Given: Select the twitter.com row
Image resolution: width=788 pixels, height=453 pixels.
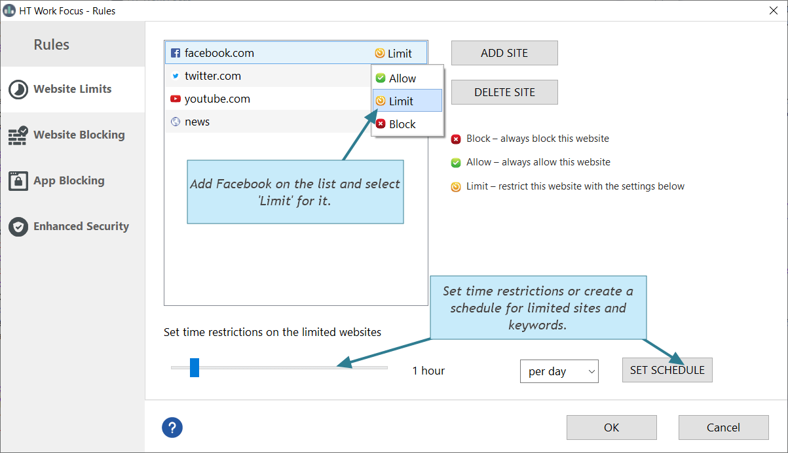Looking at the screenshot, I should point(268,76).
